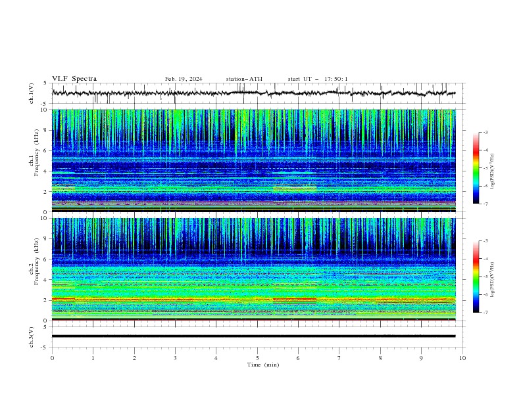Click the "-3" tick on the upper colorbar
The width and height of the screenshot is (521, 402).
point(485,132)
